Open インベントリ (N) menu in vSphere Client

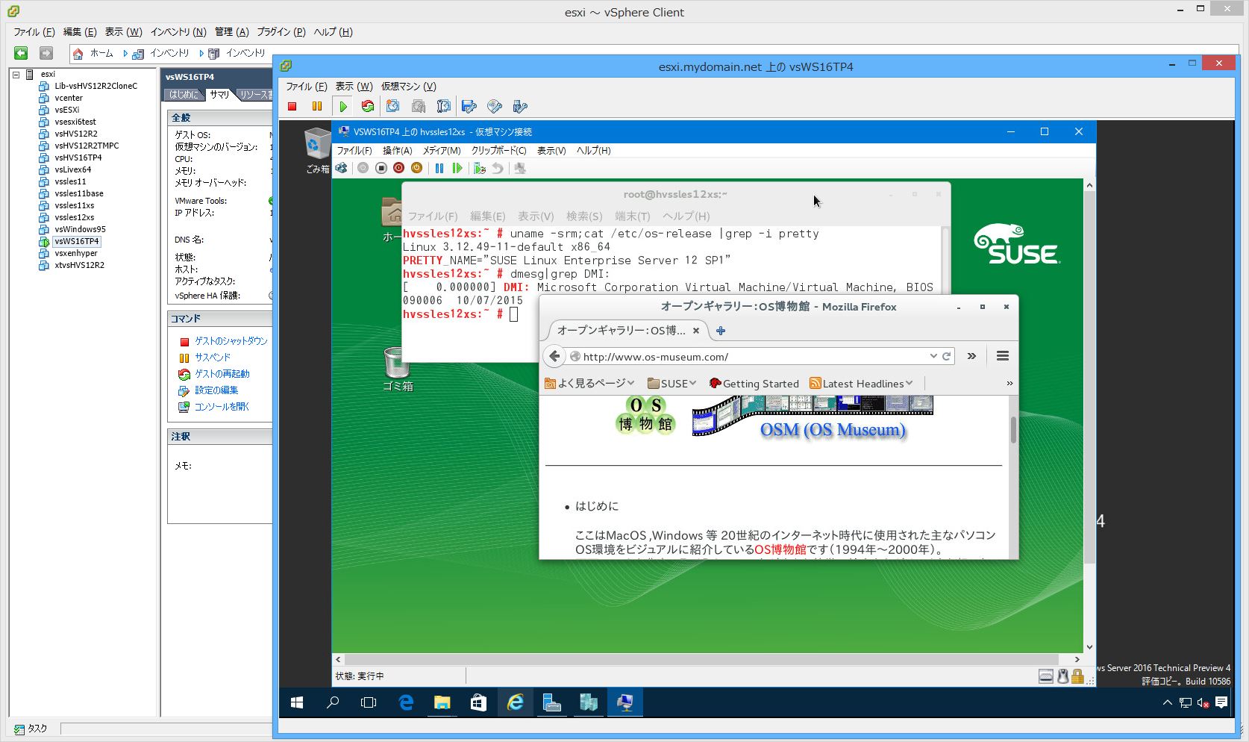tap(178, 32)
